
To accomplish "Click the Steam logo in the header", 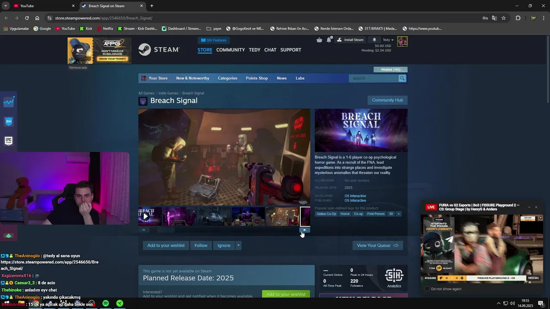I will point(159,49).
